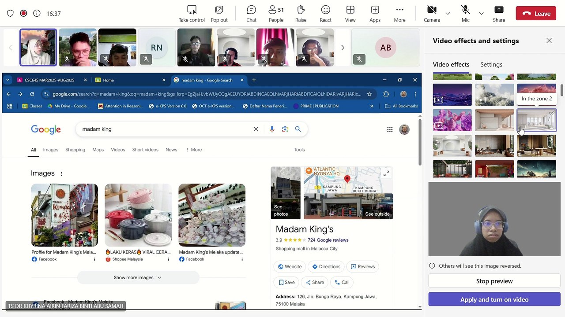Open the React emoji options
This screenshot has height=317, width=565.
click(x=325, y=14)
